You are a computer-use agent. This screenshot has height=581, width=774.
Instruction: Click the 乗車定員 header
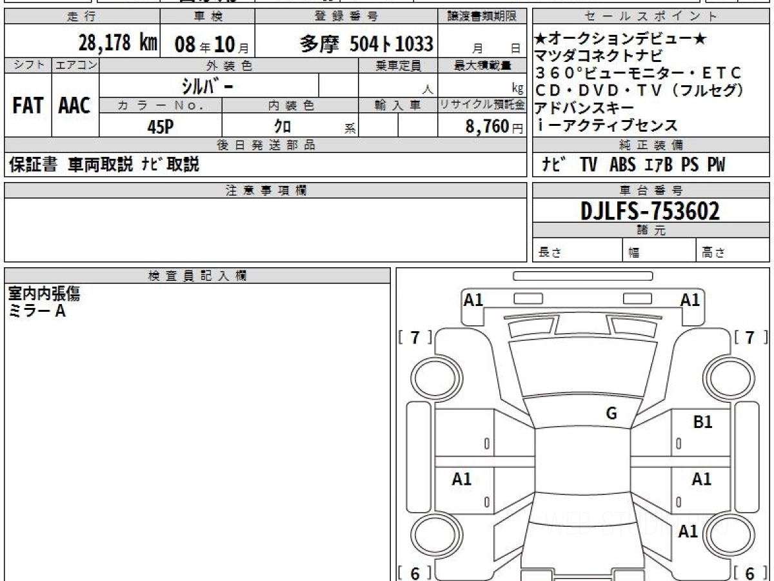pos(398,65)
